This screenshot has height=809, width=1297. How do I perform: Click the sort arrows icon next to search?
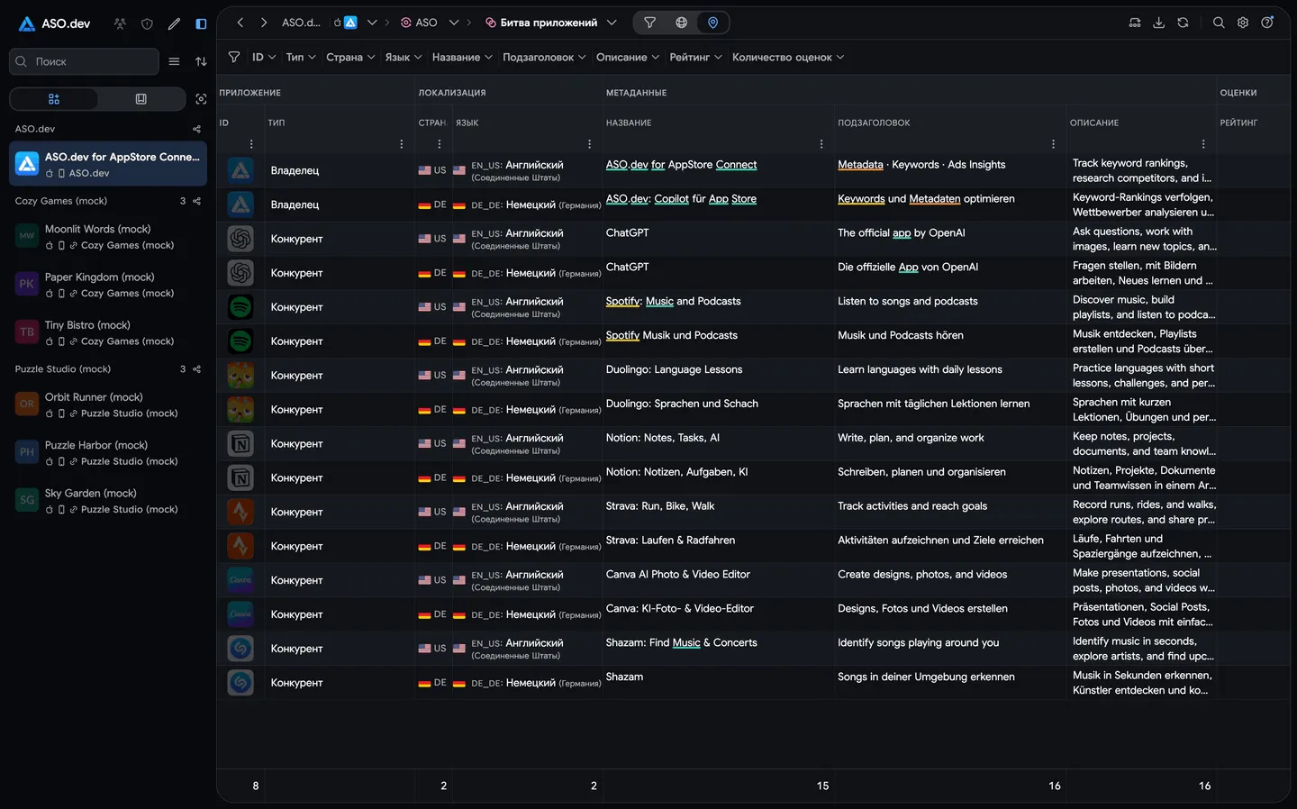pyautogui.click(x=201, y=61)
